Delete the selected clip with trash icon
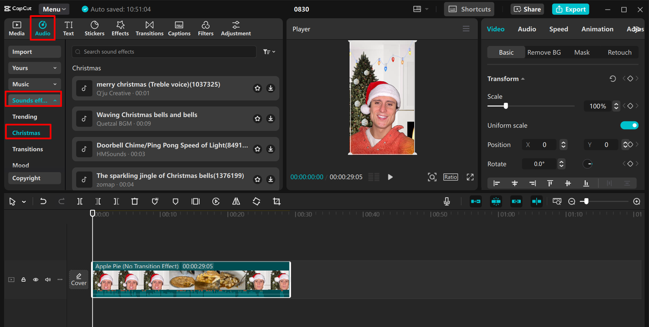Screen dimensions: 649x327 [x=134, y=201]
